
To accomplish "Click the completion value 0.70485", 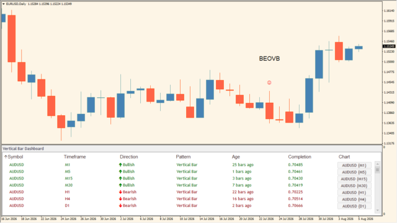I will coord(295,165).
